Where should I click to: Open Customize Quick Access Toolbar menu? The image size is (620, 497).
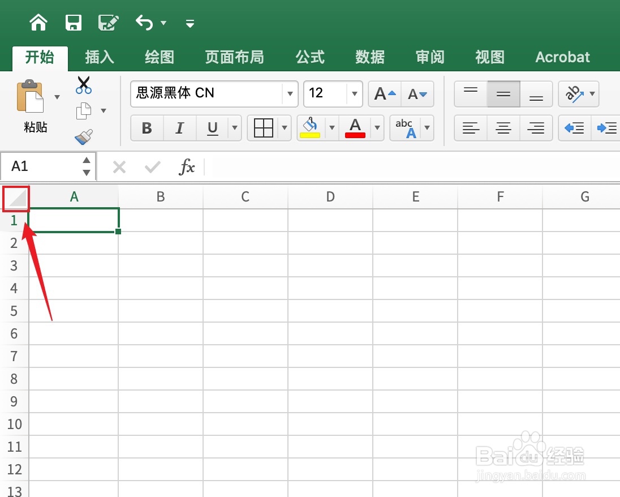(x=190, y=24)
